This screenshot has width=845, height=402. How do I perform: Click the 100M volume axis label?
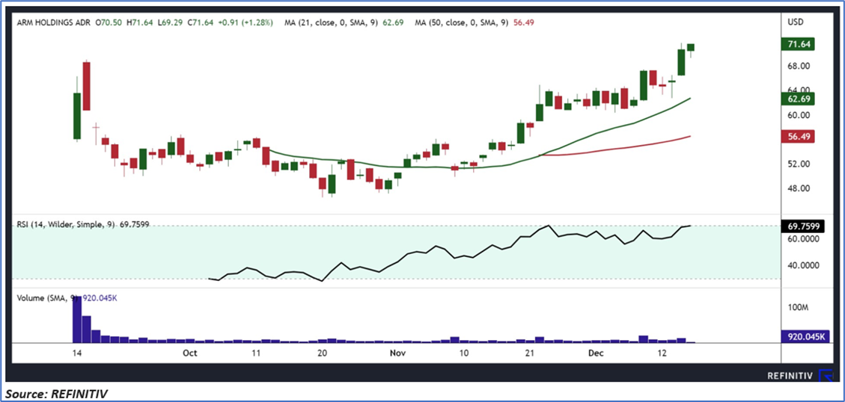(x=797, y=308)
